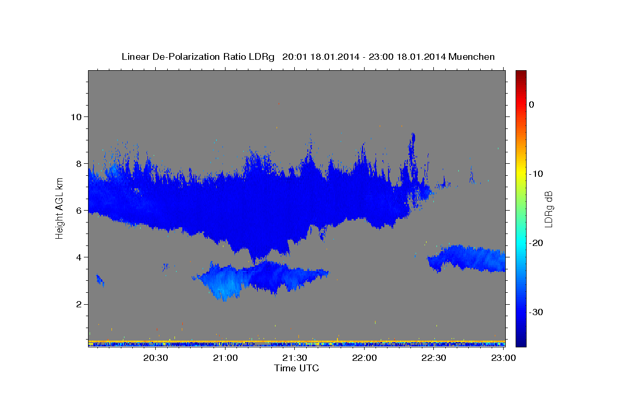
Task: Click the height tick label 6
Action: pos(80,210)
